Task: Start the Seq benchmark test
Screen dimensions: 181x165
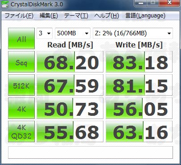Action: pos(21,62)
